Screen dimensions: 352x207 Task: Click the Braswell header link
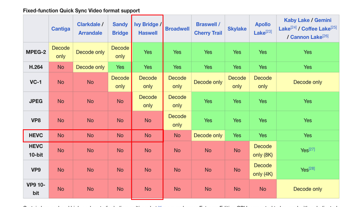coord(206,24)
